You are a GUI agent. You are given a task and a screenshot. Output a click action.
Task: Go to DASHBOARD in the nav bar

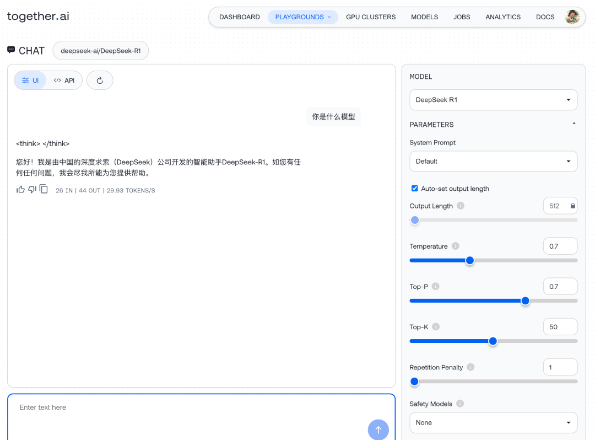240,17
